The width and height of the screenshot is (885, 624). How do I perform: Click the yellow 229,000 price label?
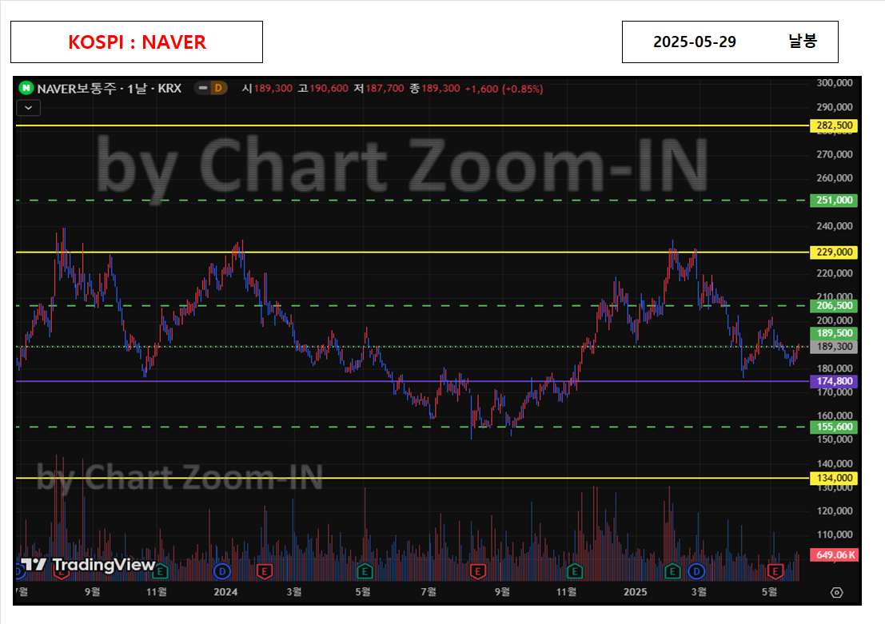coord(834,252)
